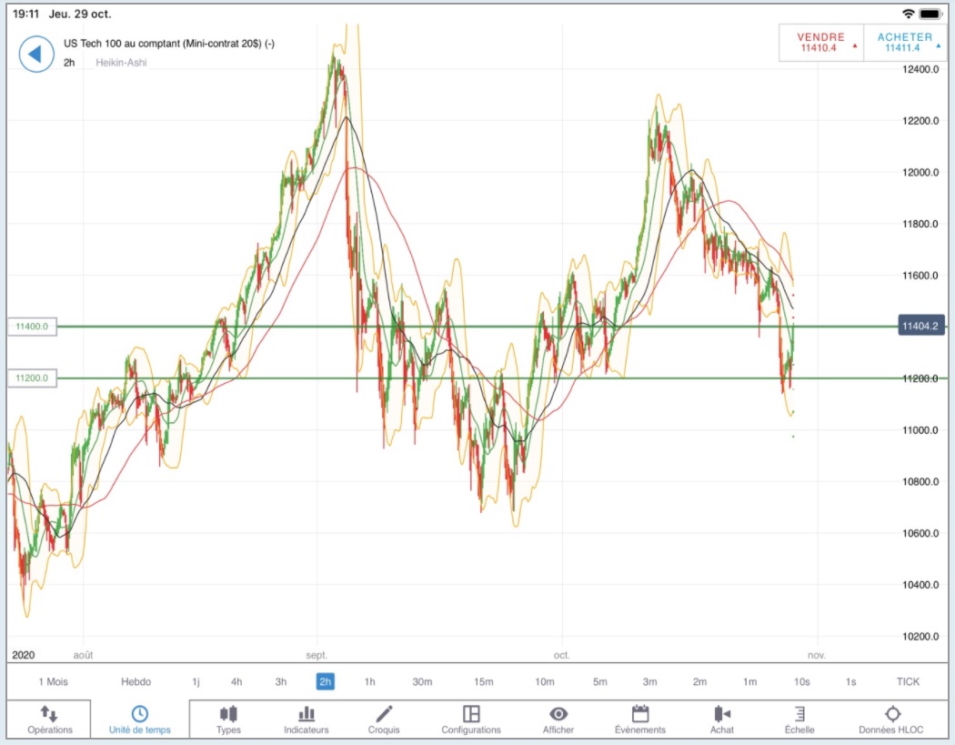
Task: Tap the 12400.0 price axis label
Action: coord(920,69)
